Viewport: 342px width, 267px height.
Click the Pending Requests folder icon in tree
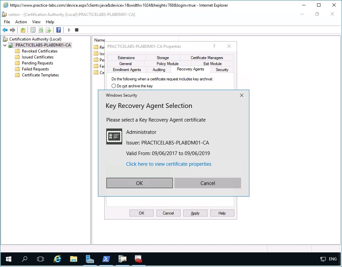coord(17,63)
